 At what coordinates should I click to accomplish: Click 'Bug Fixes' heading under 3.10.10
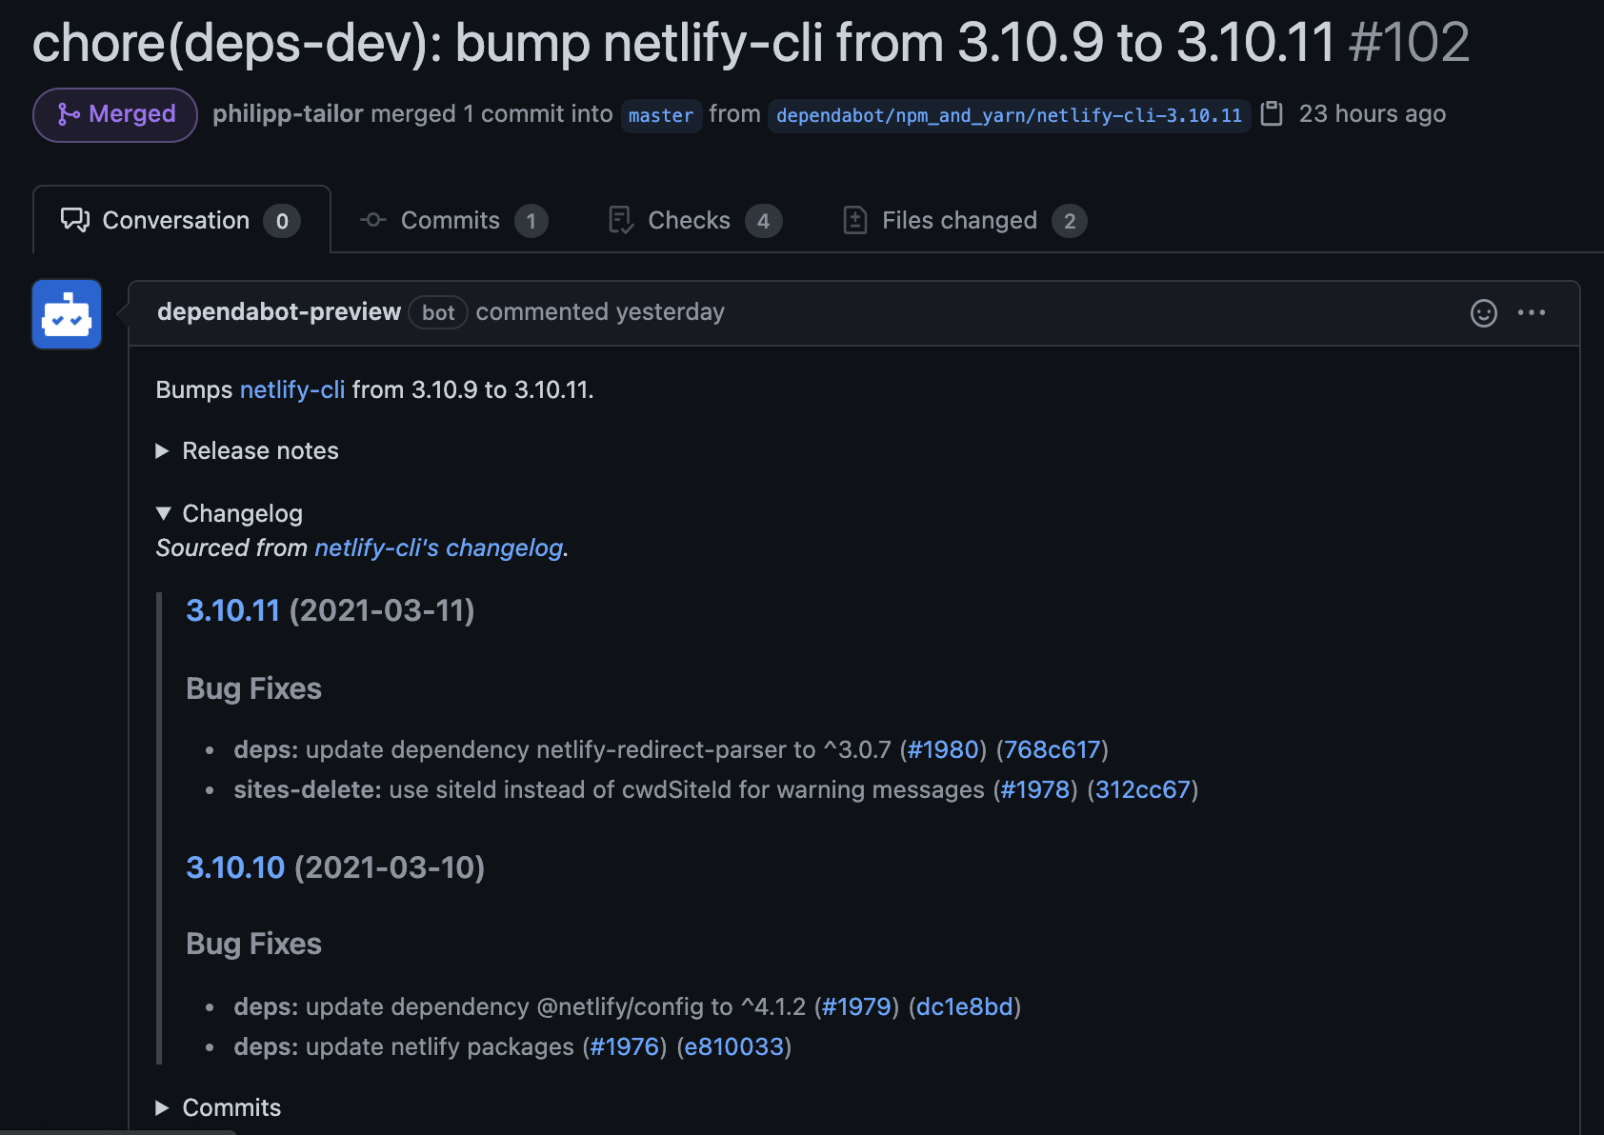[x=254, y=944]
